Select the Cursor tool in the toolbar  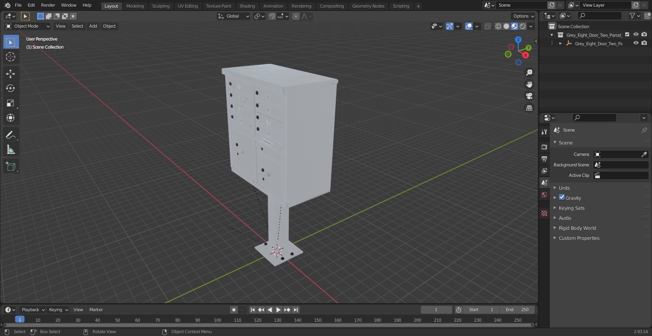pos(11,57)
